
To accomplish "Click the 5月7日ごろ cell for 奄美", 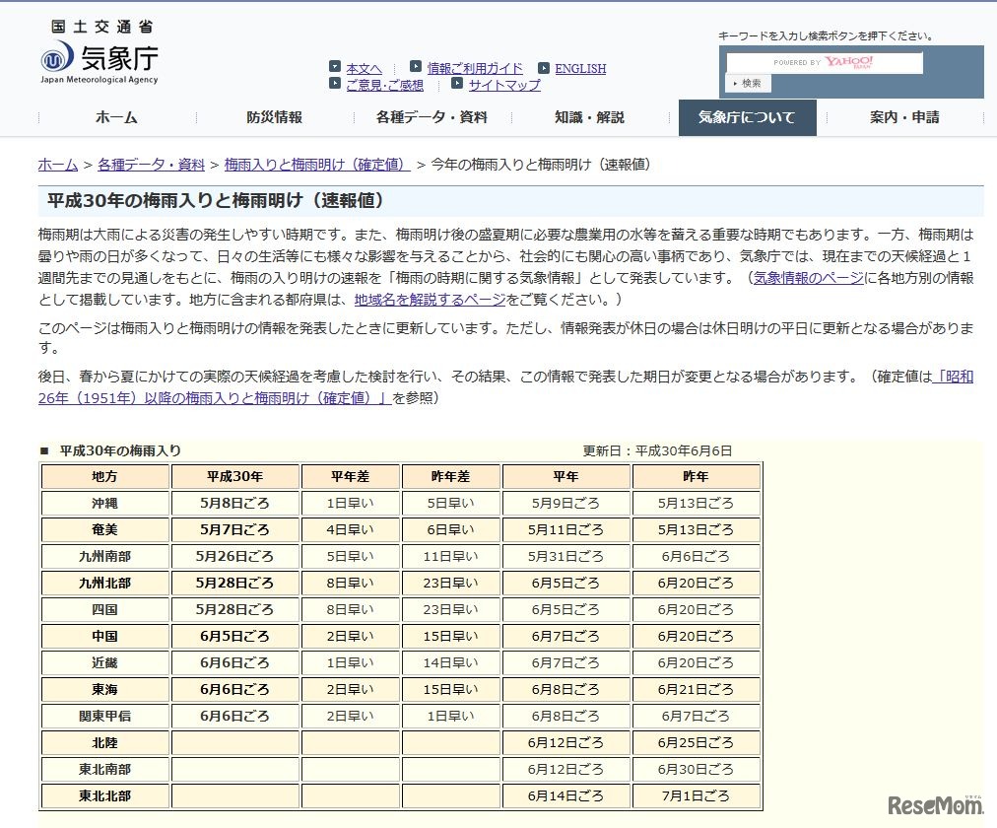I will 234,529.
